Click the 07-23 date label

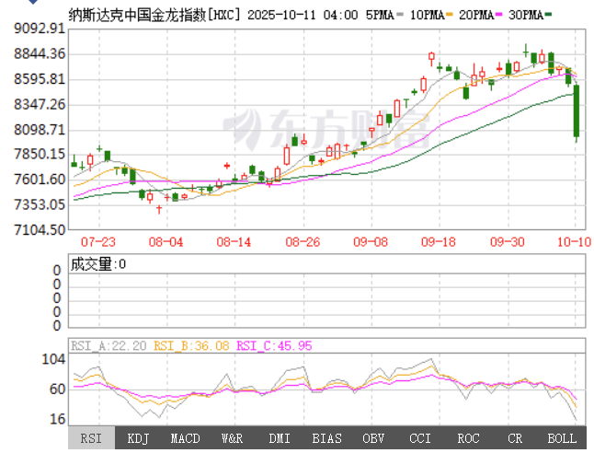point(98,242)
